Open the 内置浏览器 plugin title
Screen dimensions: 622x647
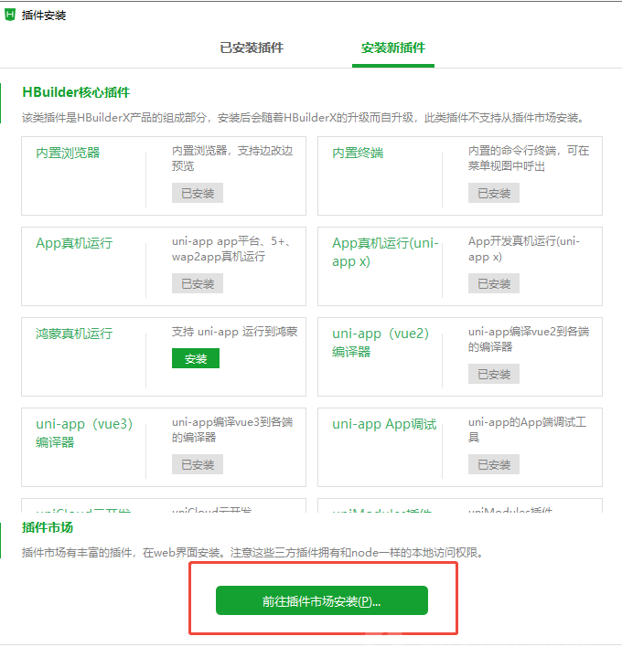pos(69,154)
